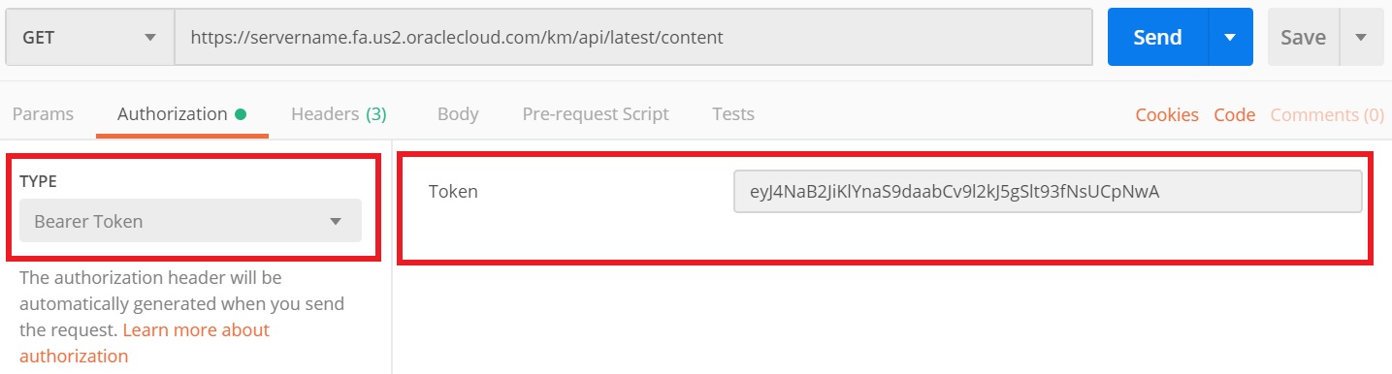This screenshot has height=374, width=1392.
Task: Click the green dot on the Authorization tab
Action: click(240, 114)
